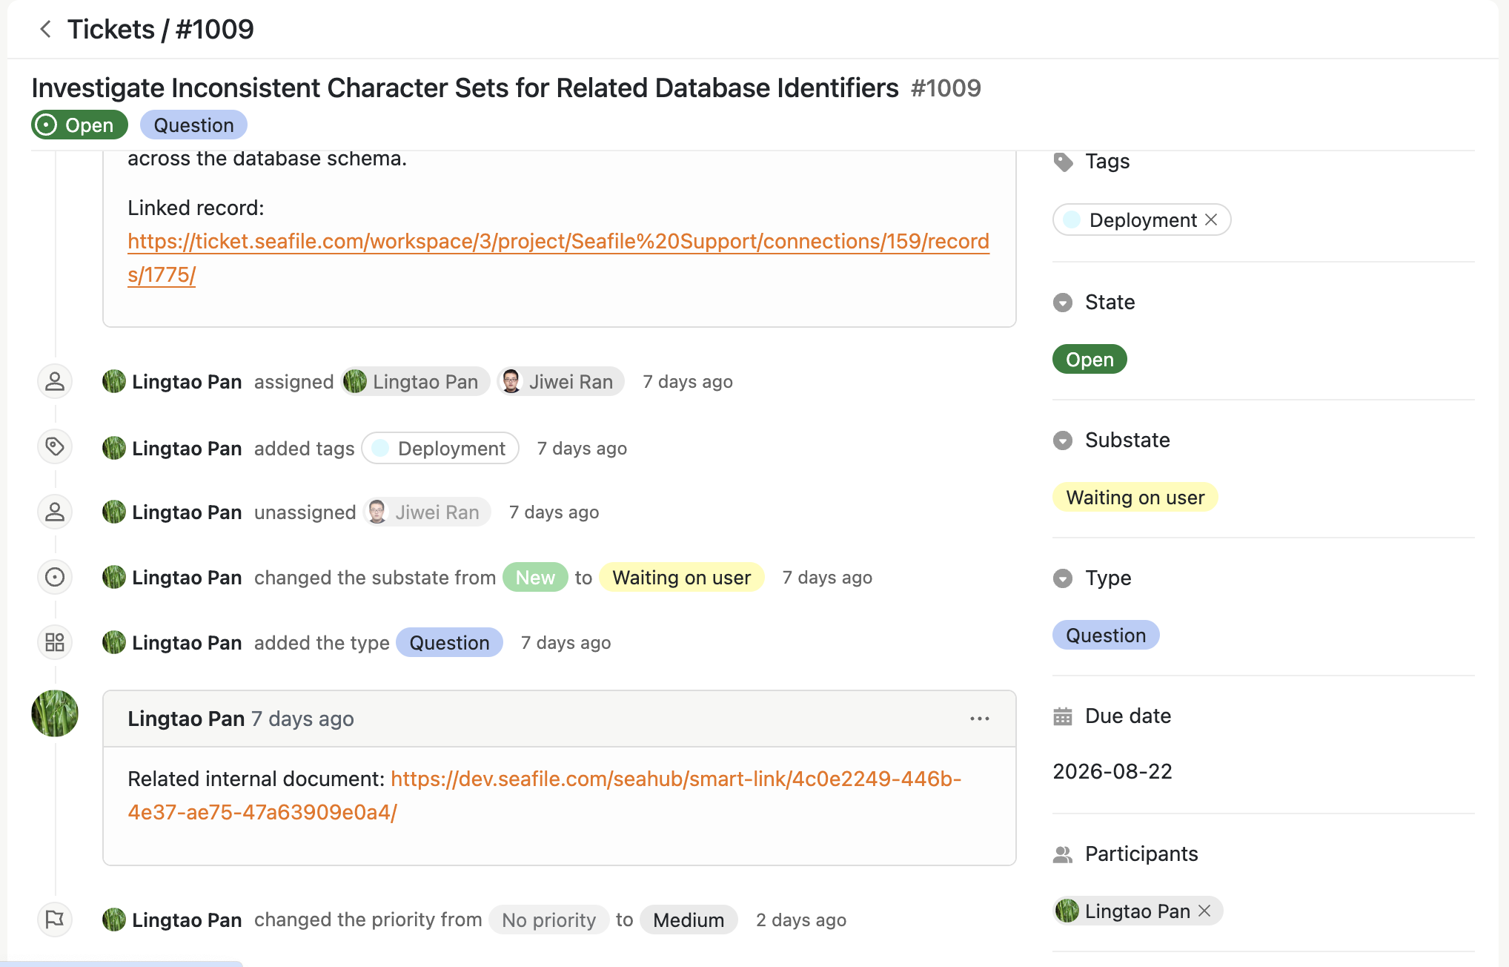Click the due date value 2026-08-22

click(1112, 771)
